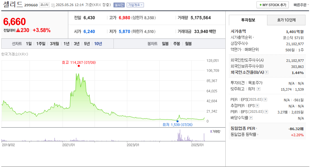Expand the 기업개요 dropdown
Viewport: 310px width, 167px height.
point(135,5)
